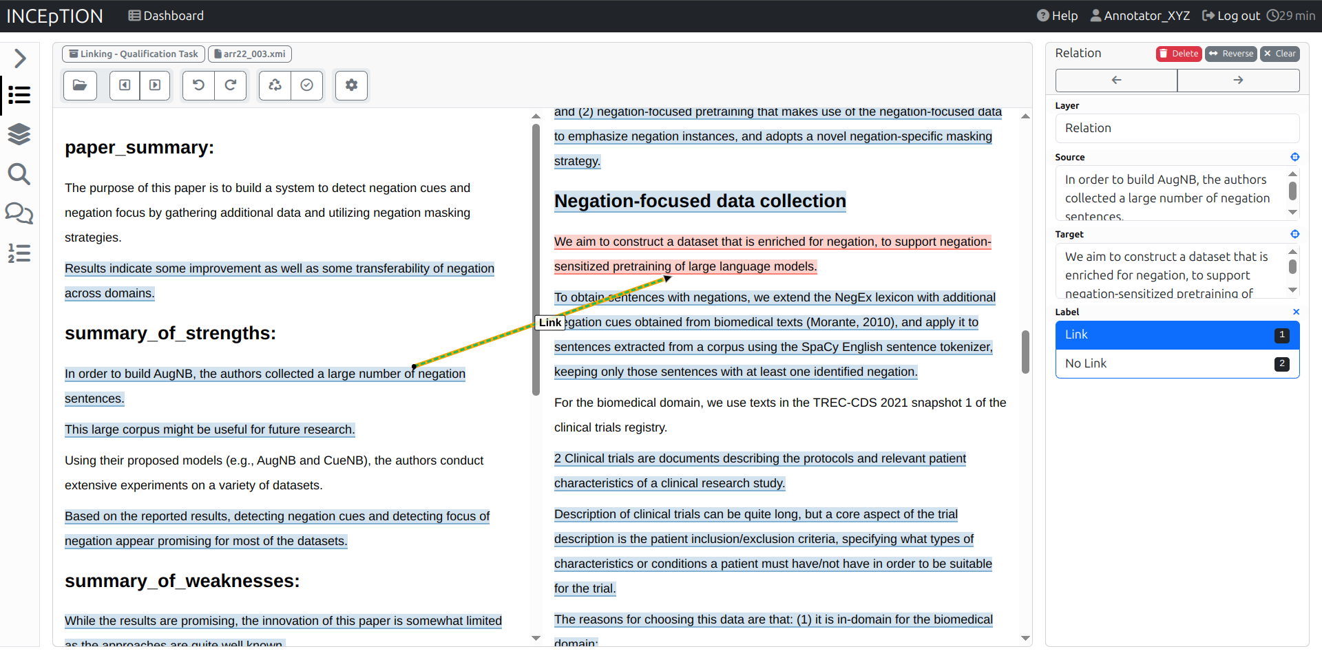Select sentence 'In order to build AugNB'
Image resolution: width=1322 pixels, height=660 pixels.
pos(265,386)
